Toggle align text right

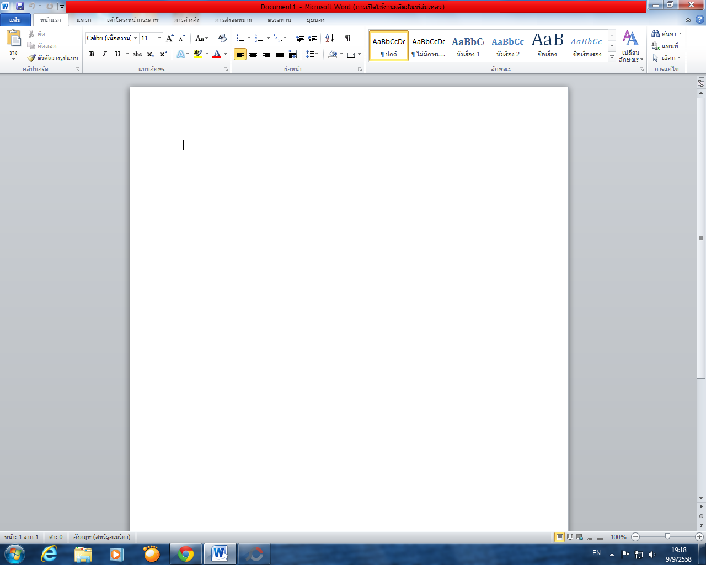tap(266, 54)
